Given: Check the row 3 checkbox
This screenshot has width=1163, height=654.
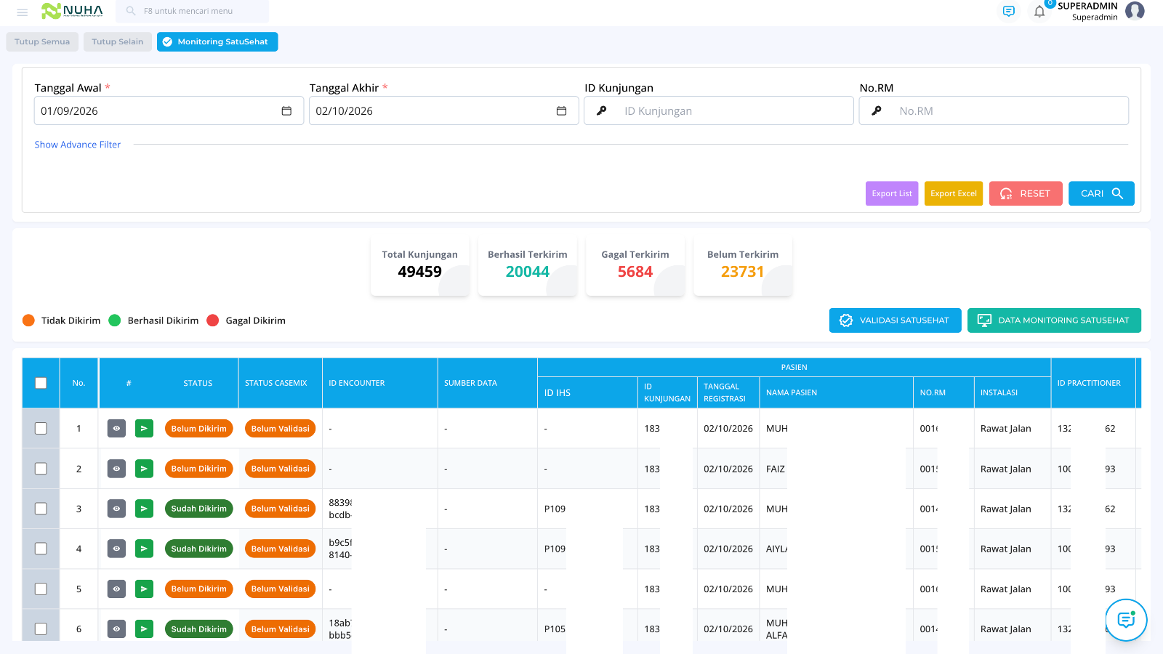Looking at the screenshot, I should point(41,509).
